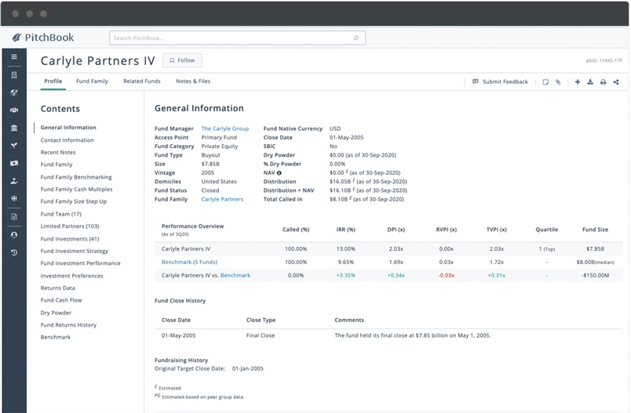
Task: Open the Notes & Files tab
Action: 193,82
